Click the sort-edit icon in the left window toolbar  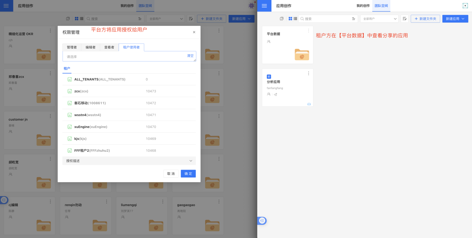tap(191, 19)
